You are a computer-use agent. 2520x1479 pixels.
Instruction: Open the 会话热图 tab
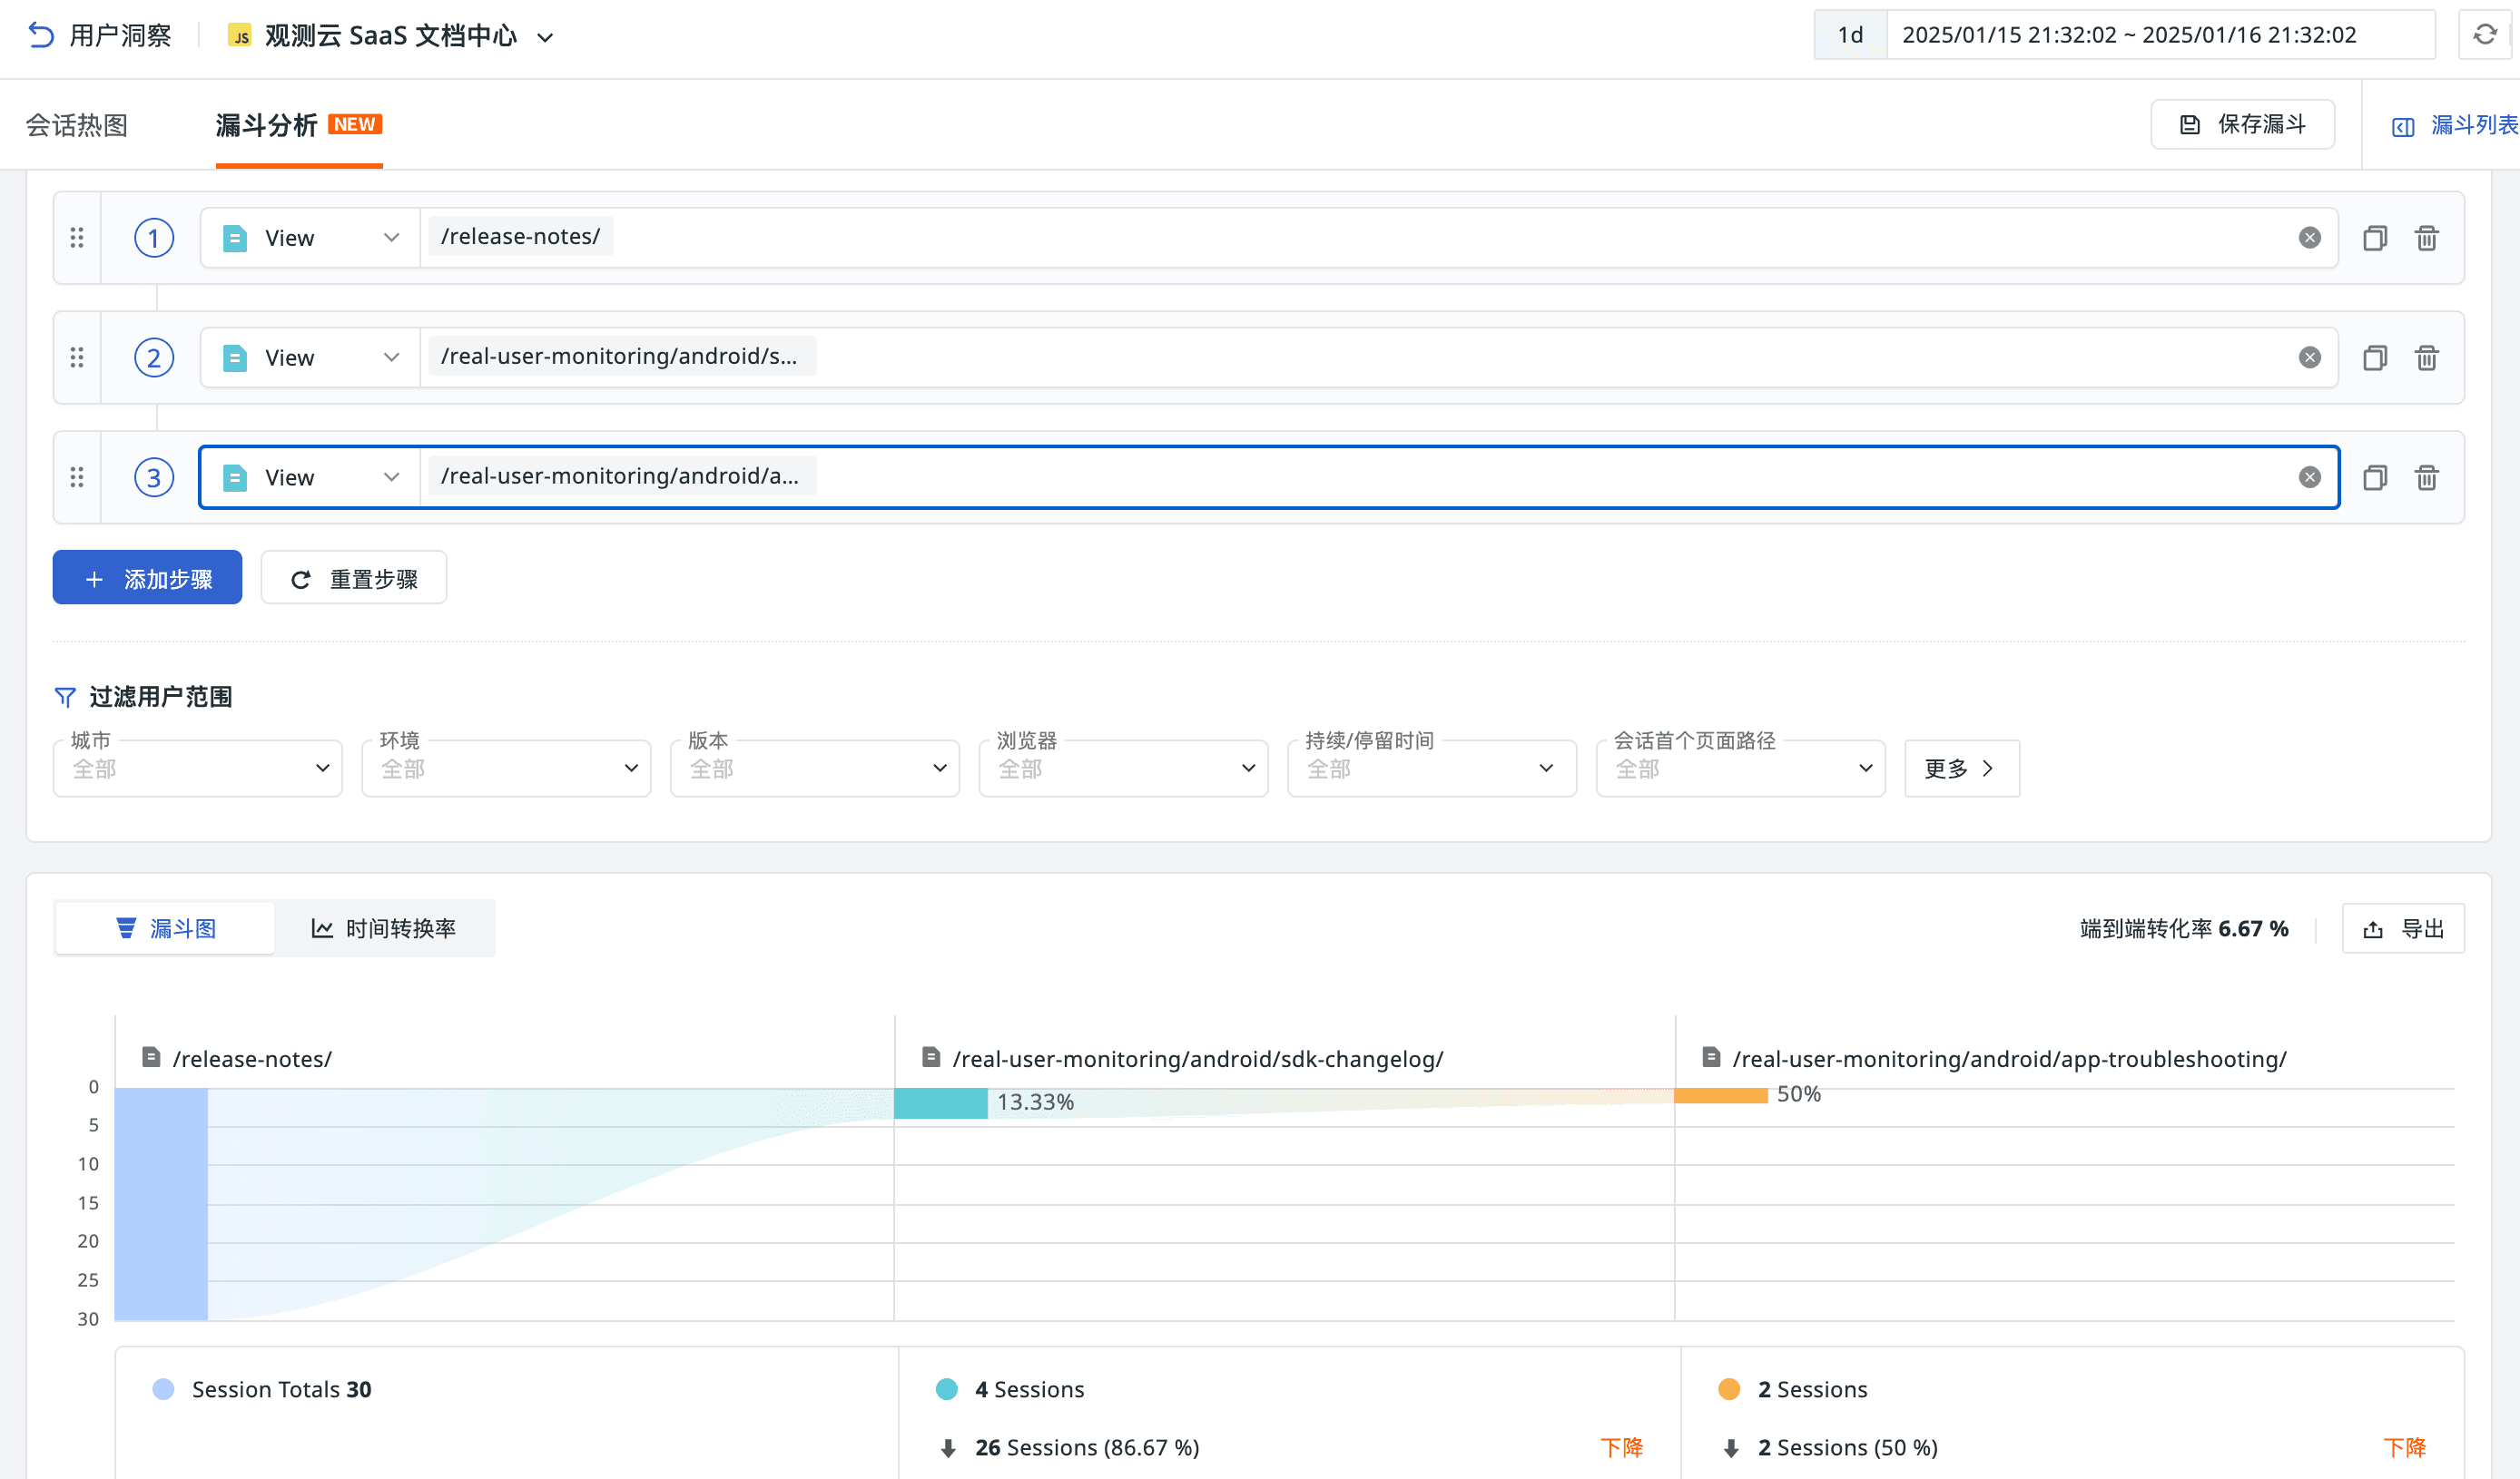pos(77,125)
